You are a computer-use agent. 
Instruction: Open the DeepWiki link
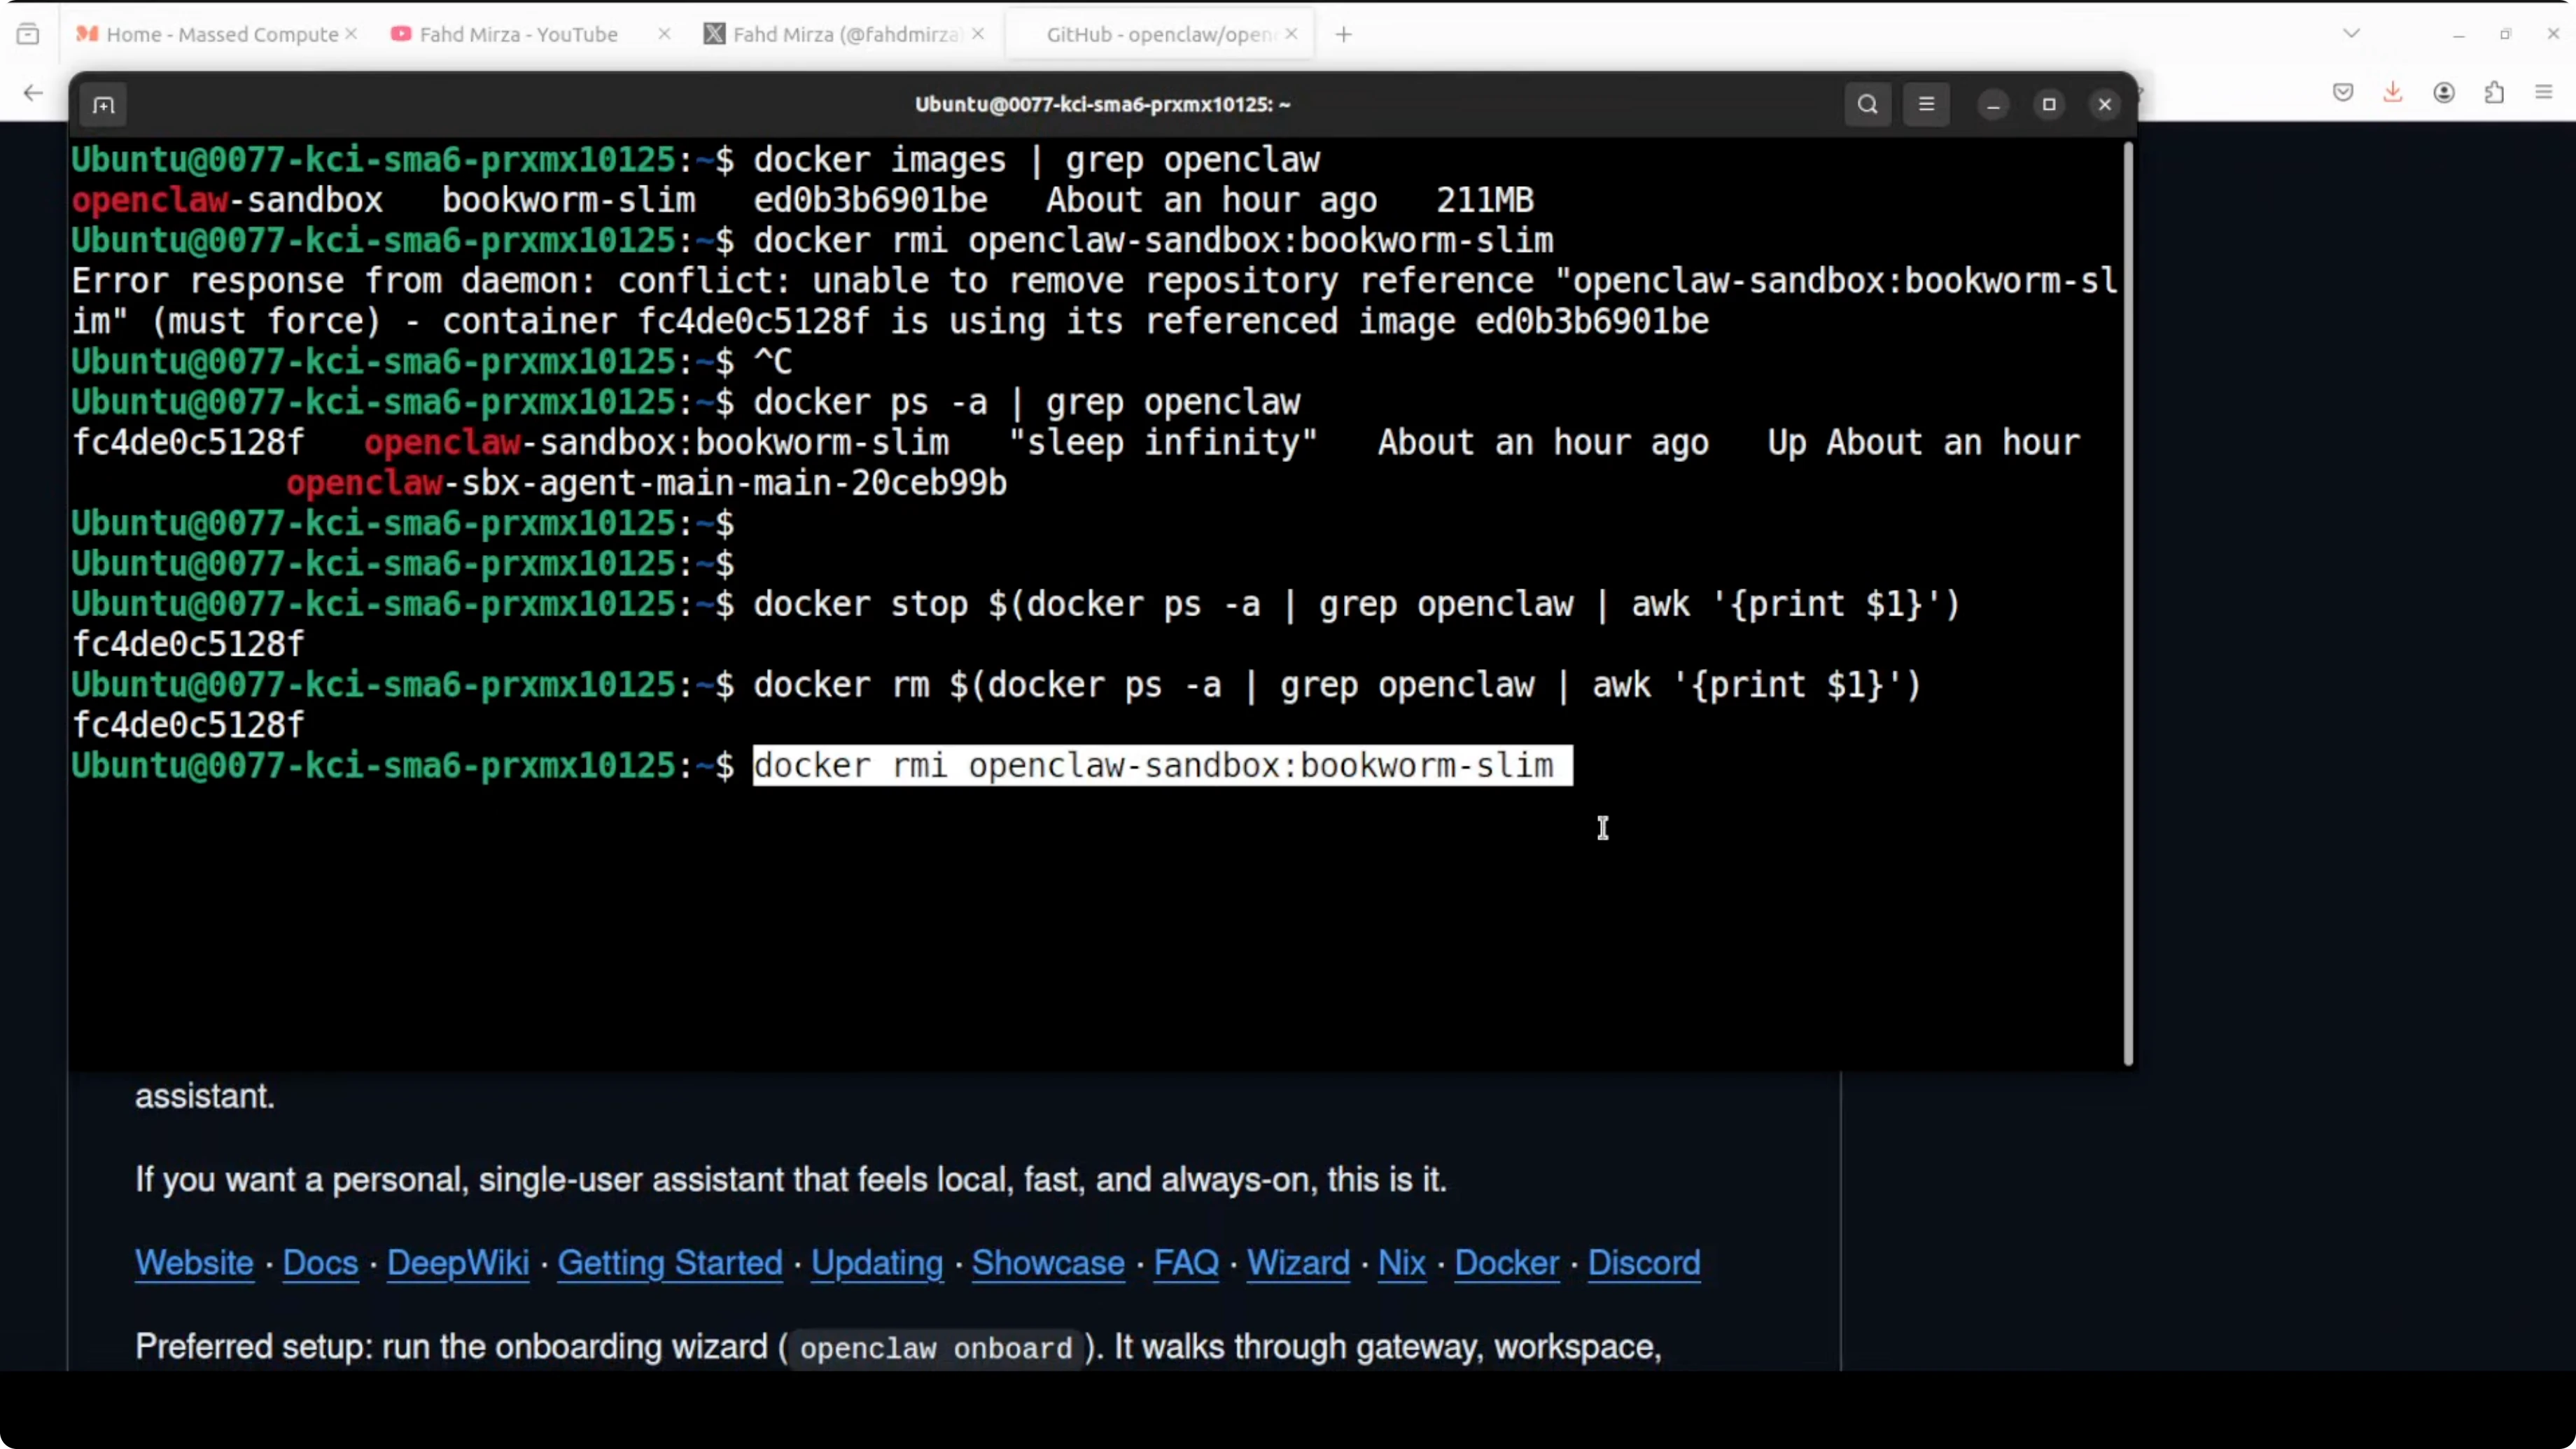coord(457,1262)
